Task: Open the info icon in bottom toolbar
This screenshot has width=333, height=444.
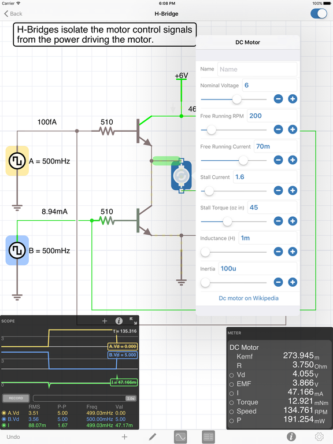Action: [291, 436]
